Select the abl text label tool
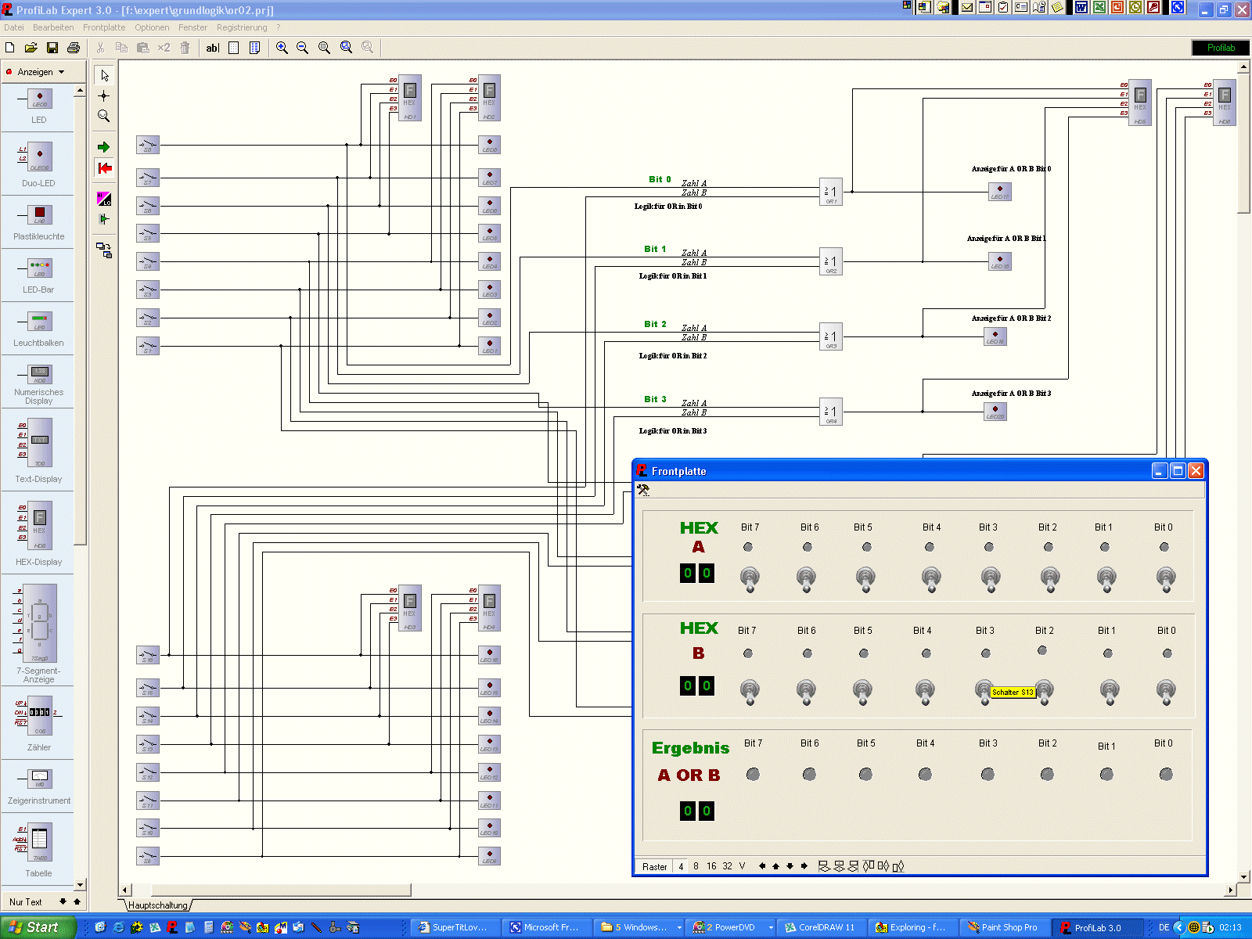This screenshot has height=939, width=1252. [x=212, y=48]
